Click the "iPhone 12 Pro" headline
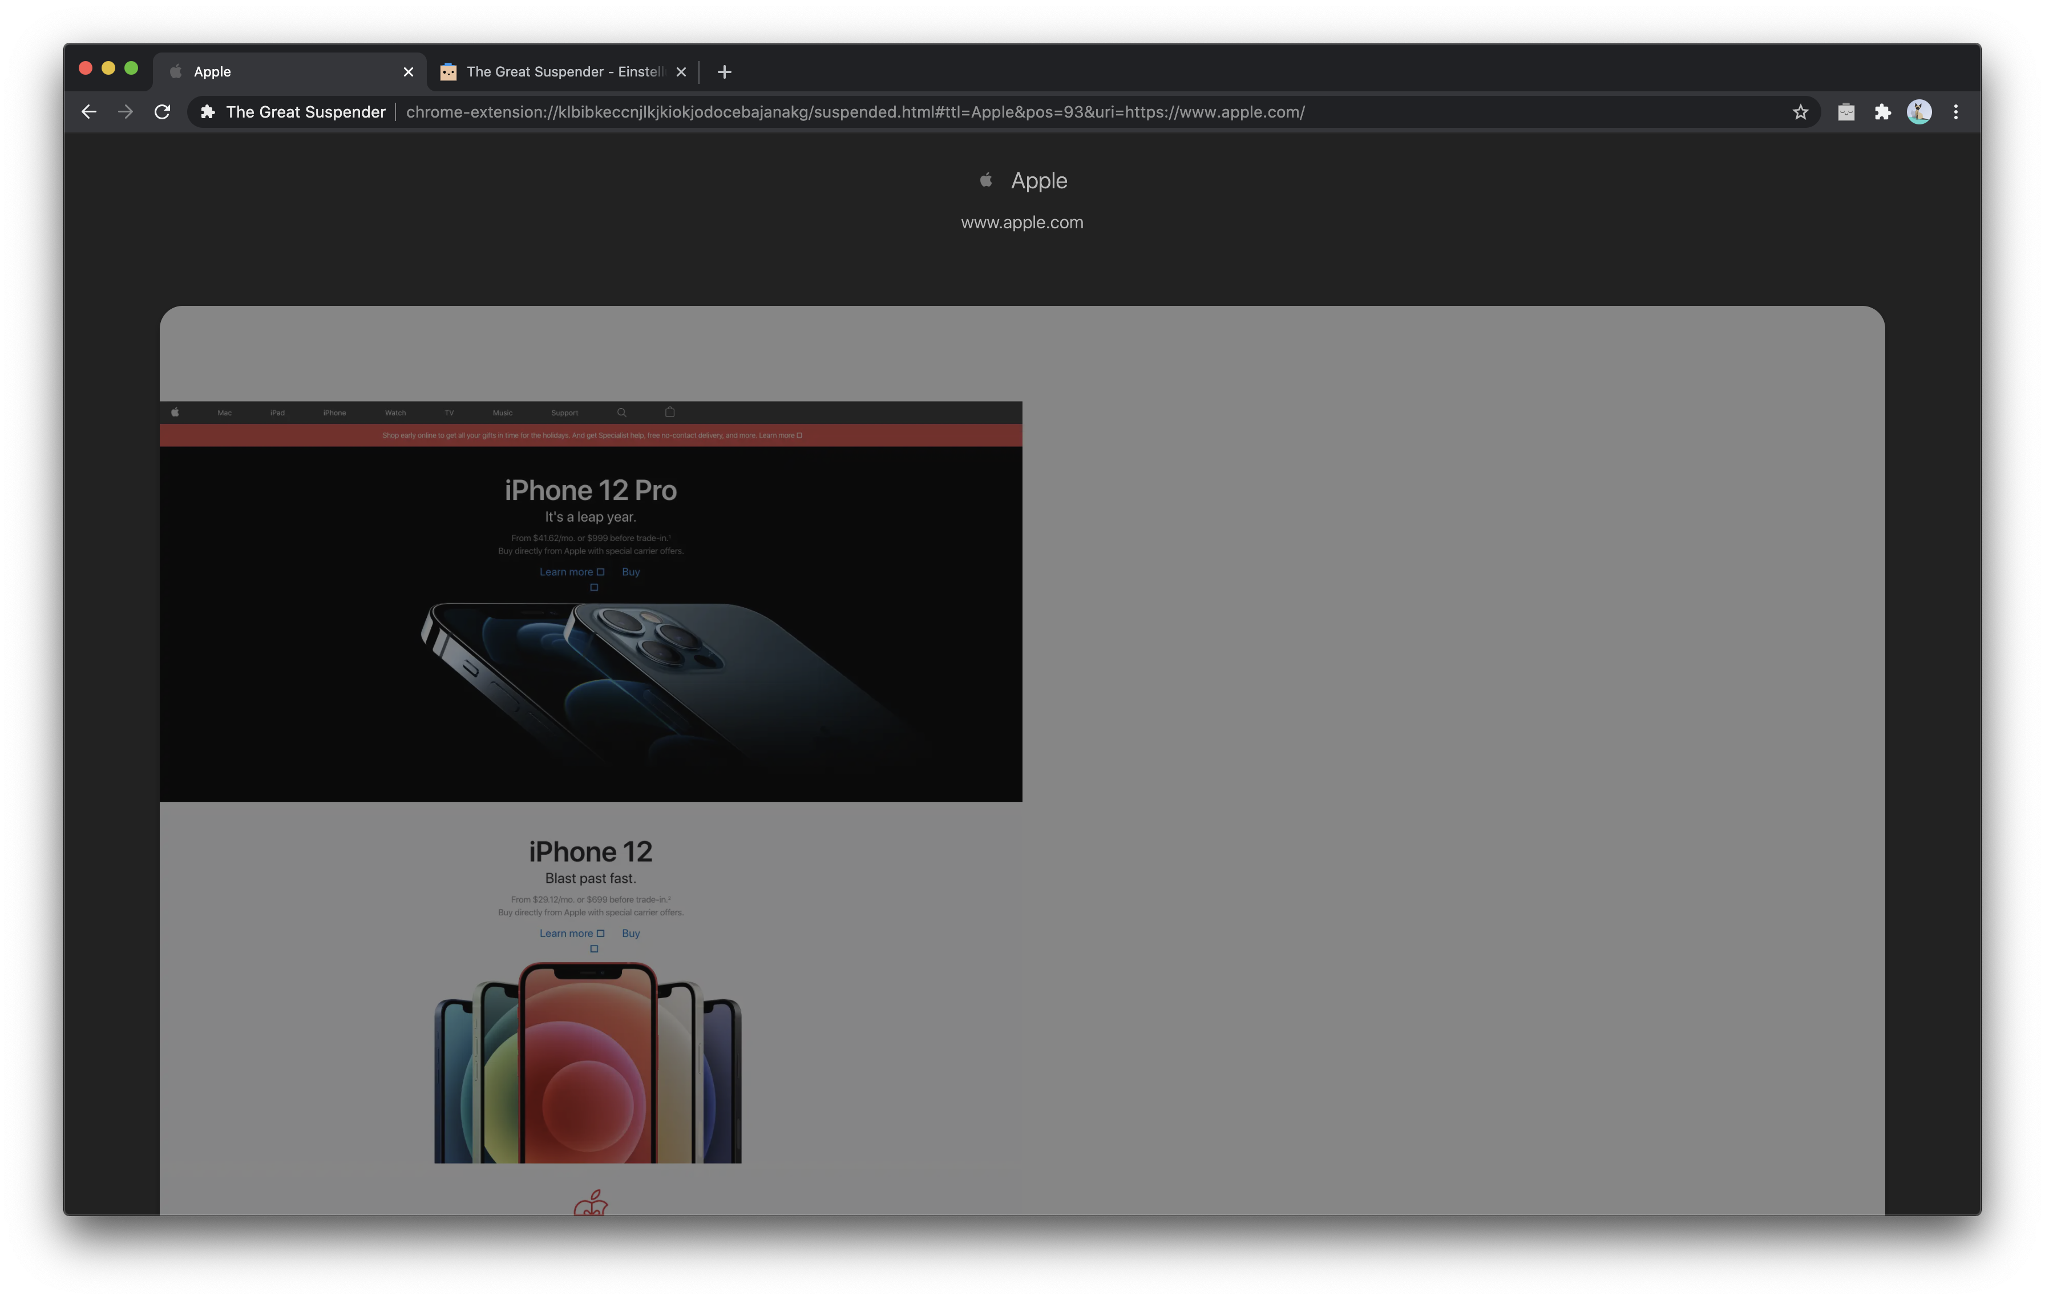The height and width of the screenshot is (1300, 2045). click(x=591, y=490)
